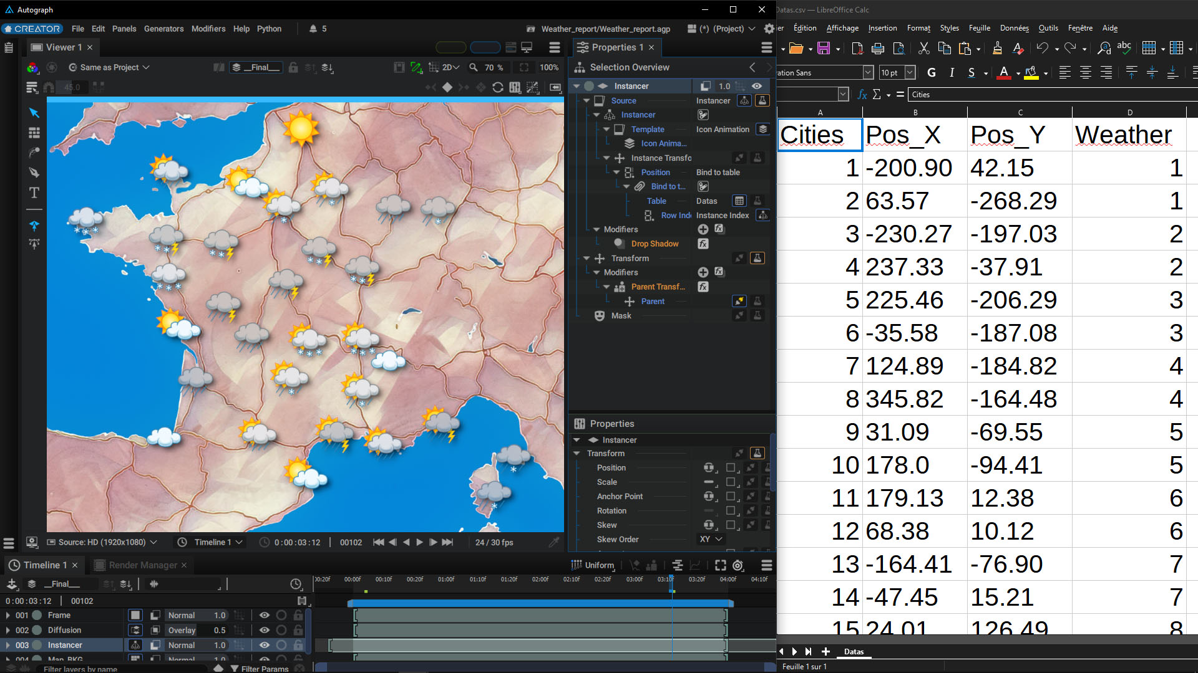Add modifier to Instancer Modifiers row
The height and width of the screenshot is (673, 1198).
click(x=703, y=229)
